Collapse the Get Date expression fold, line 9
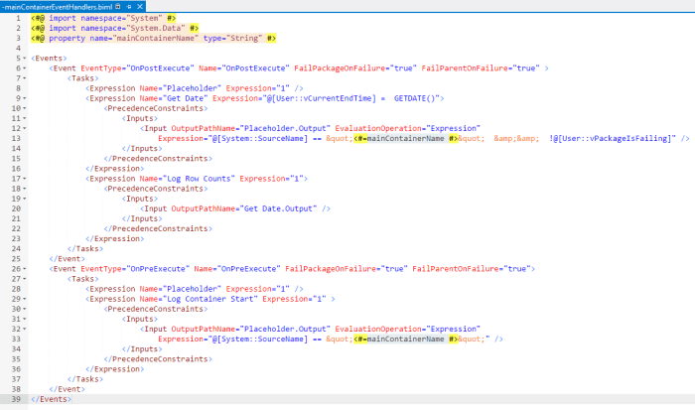 pos(25,98)
